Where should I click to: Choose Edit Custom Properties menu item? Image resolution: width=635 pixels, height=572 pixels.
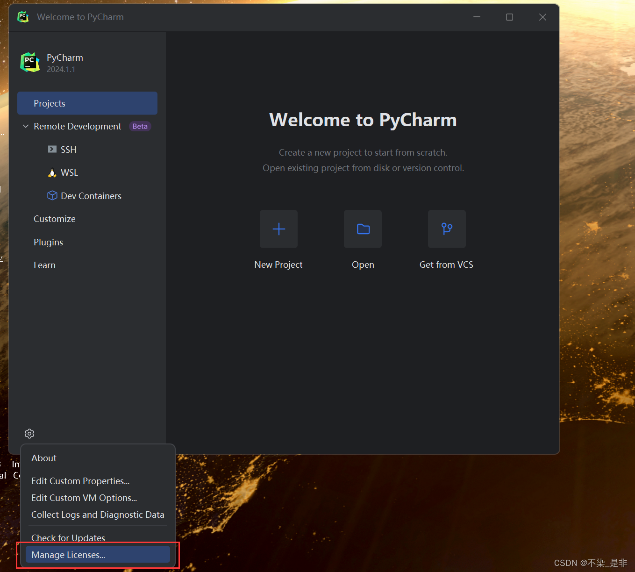pyautogui.click(x=98, y=481)
